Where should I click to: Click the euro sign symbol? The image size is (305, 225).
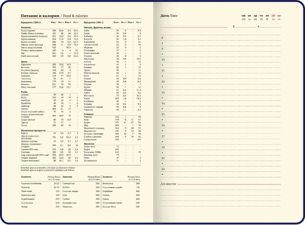tap(259, 26)
